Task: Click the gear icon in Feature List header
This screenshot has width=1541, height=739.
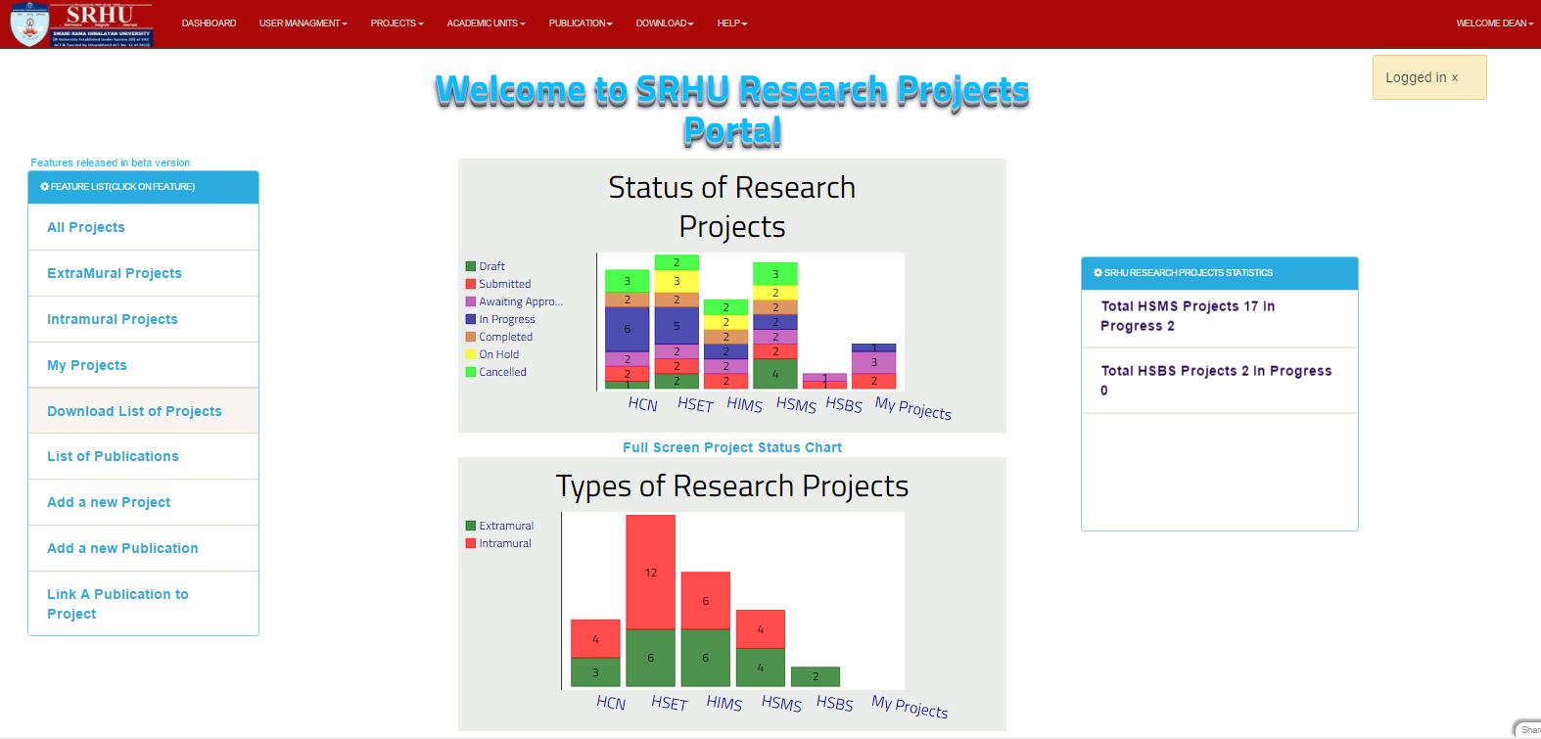Action: point(44,187)
